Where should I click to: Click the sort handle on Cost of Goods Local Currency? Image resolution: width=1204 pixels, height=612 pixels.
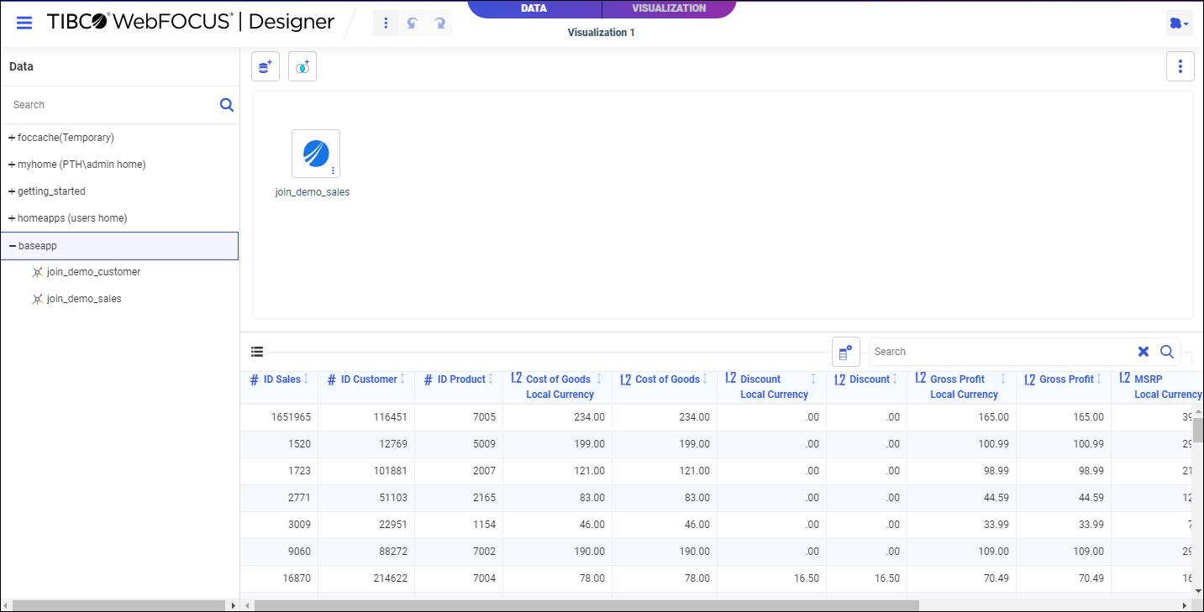pos(599,379)
